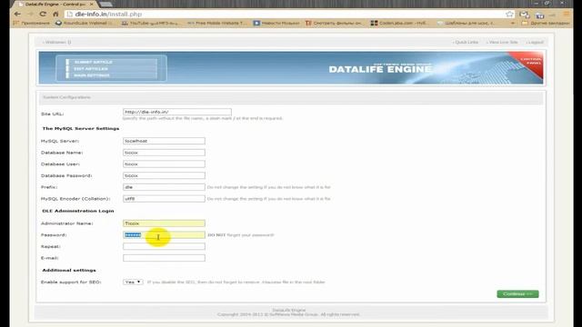The height and width of the screenshot is (327, 582).
Task: Open the Chrome menu icon at far right
Action: [566, 15]
